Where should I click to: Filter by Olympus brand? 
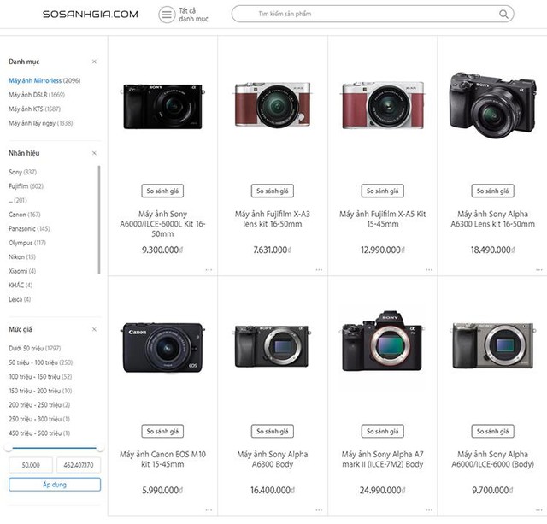[x=27, y=243]
